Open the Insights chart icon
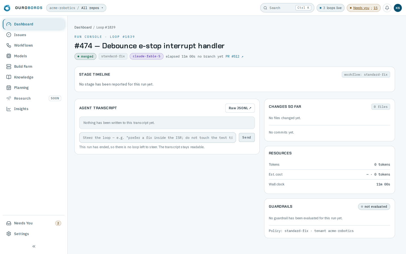This screenshot has width=406, height=254. [x=9, y=109]
